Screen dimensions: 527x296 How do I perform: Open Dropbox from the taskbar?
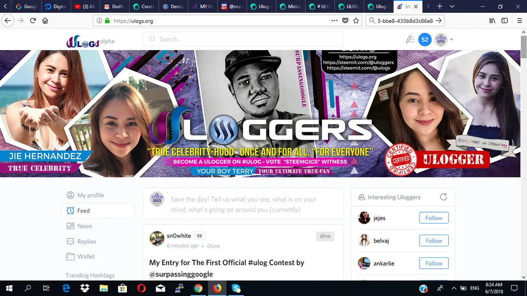(85, 288)
